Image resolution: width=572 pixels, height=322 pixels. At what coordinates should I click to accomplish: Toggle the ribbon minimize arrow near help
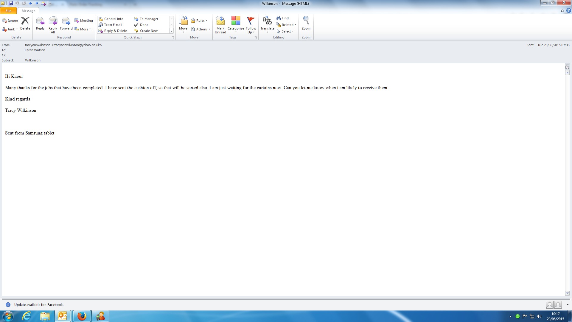coord(562,11)
